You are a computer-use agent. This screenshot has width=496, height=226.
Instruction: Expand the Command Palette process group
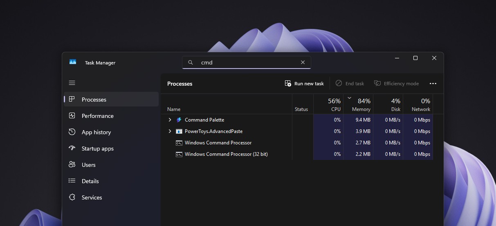[170, 120]
